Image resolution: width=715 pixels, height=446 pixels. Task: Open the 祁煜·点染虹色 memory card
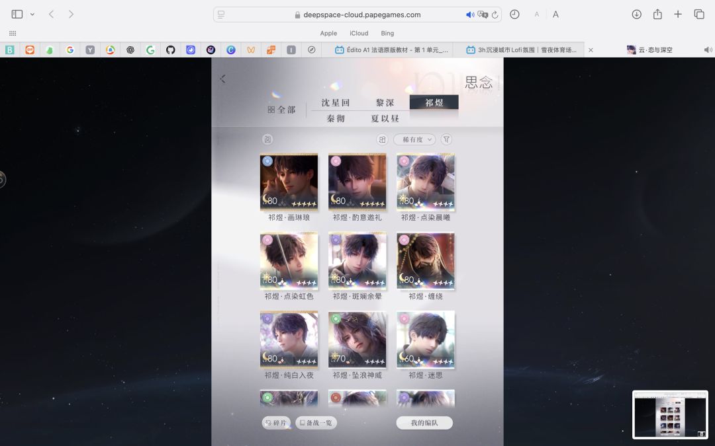coord(289,261)
